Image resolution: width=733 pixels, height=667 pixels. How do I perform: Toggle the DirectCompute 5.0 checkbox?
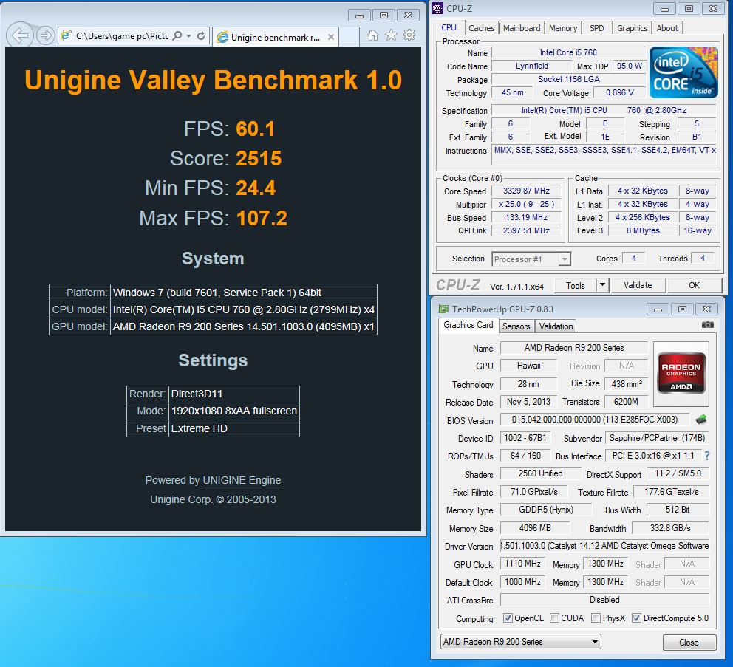pos(636,618)
